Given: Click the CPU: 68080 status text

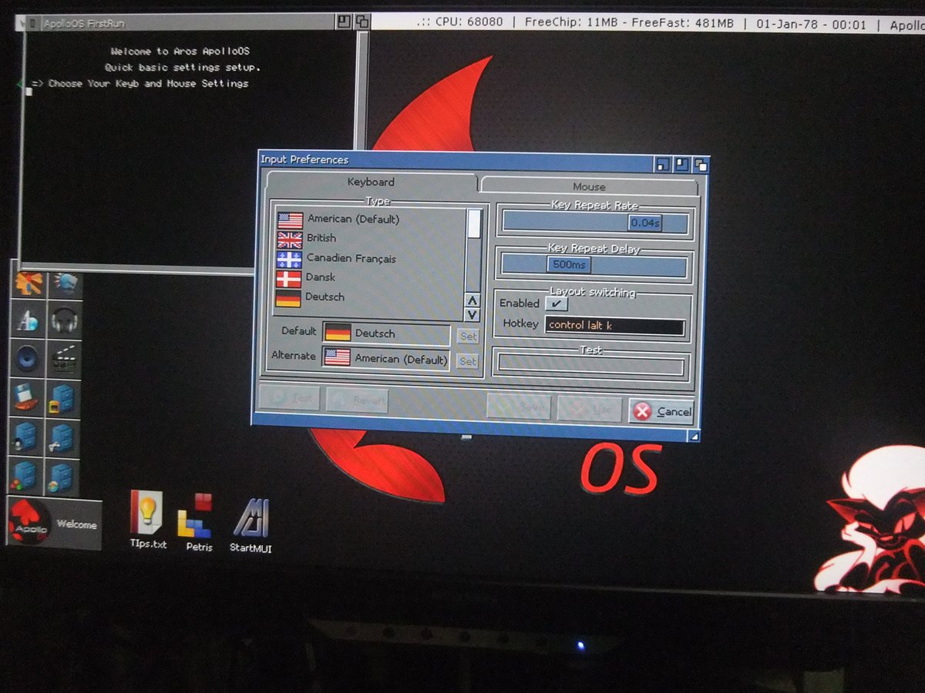Looking at the screenshot, I should [471, 23].
